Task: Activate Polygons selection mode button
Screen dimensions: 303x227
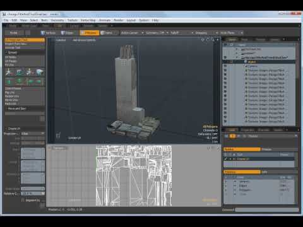Action: 89,33
